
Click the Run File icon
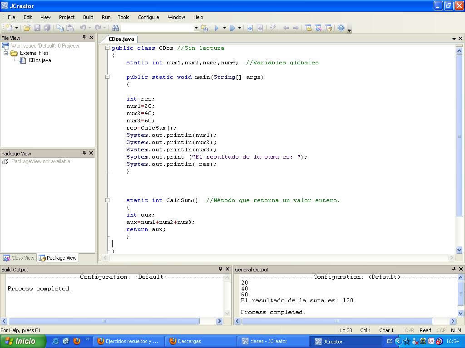click(x=232, y=28)
